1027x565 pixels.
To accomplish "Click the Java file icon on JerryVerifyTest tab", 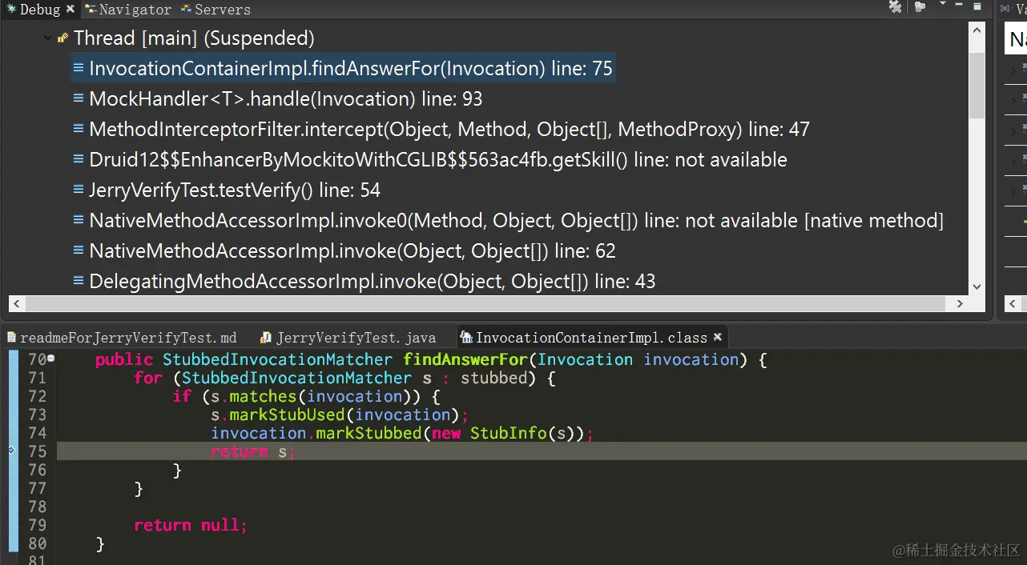I will (266, 338).
